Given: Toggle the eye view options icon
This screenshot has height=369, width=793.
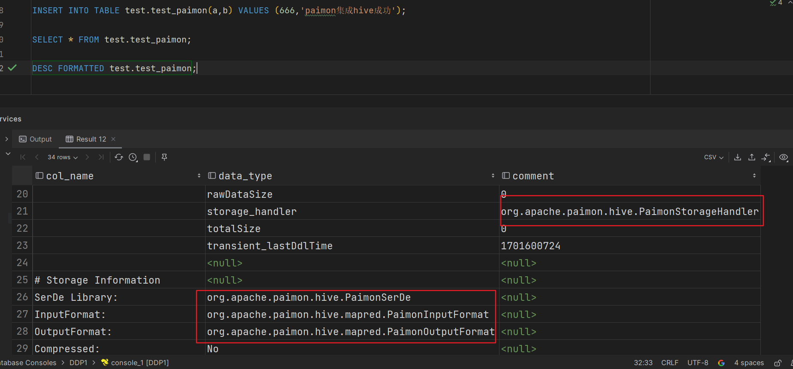Looking at the screenshot, I should point(784,157).
